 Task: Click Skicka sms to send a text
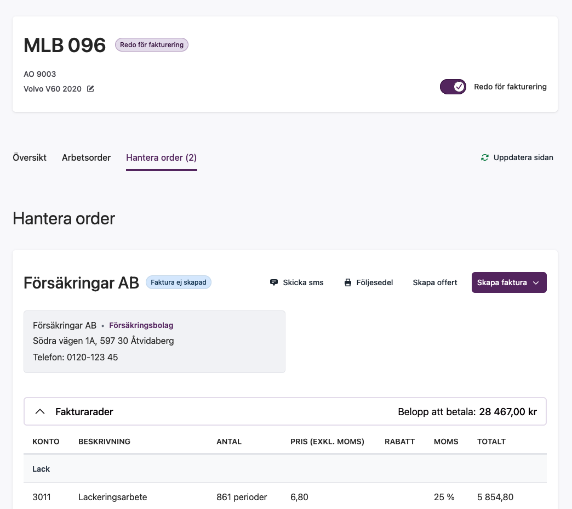[303, 282]
